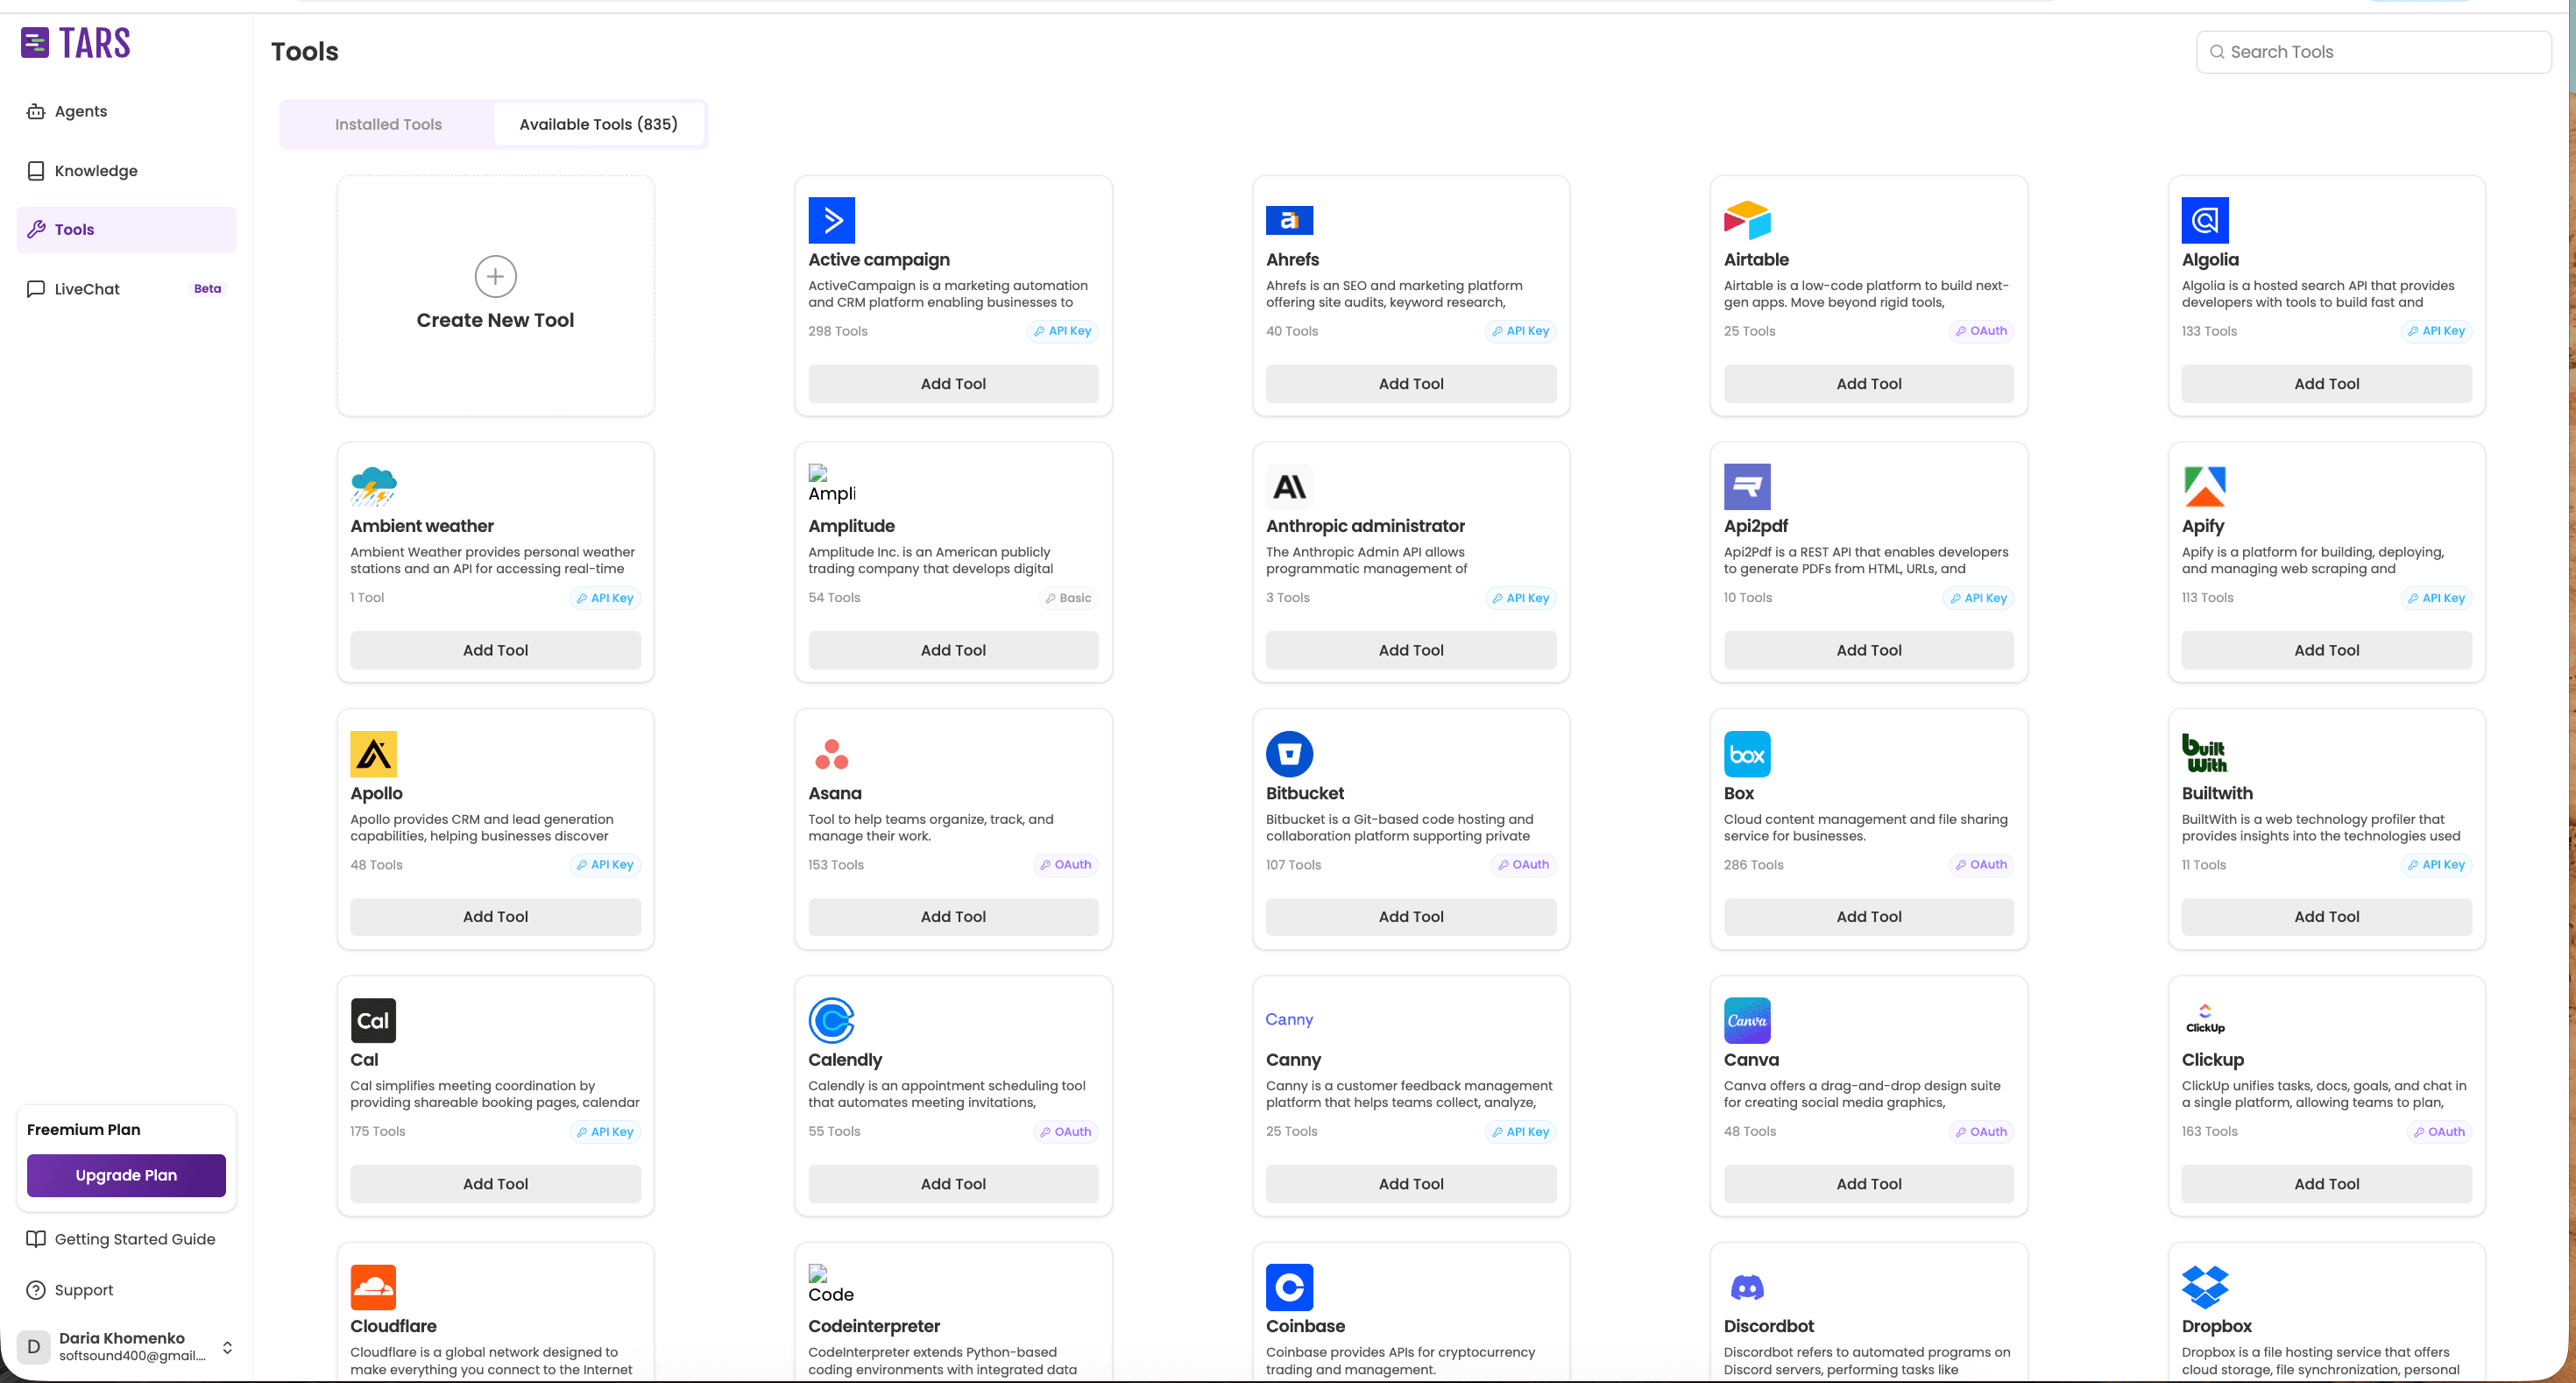Click the Algolia logo
This screenshot has height=1383, width=2576.
[2205, 220]
